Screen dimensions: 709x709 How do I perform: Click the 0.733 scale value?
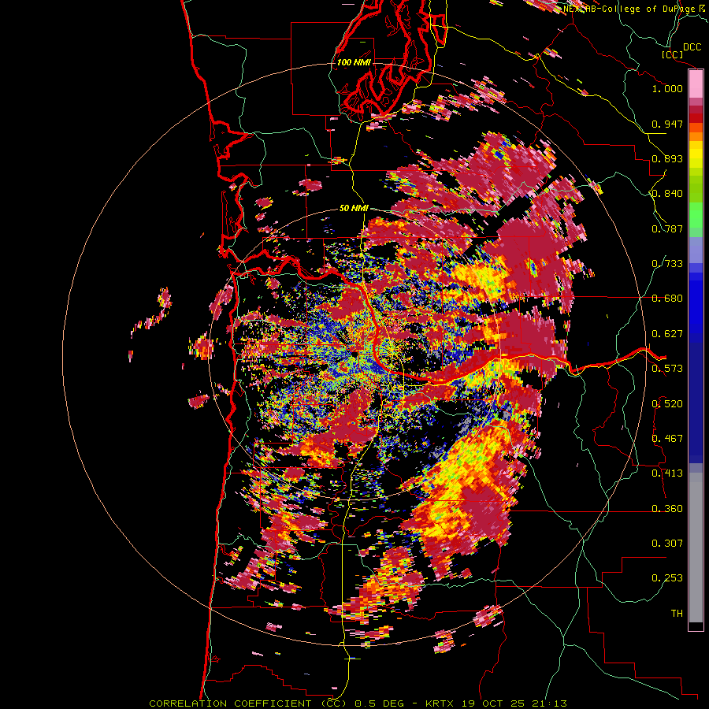[x=667, y=264]
